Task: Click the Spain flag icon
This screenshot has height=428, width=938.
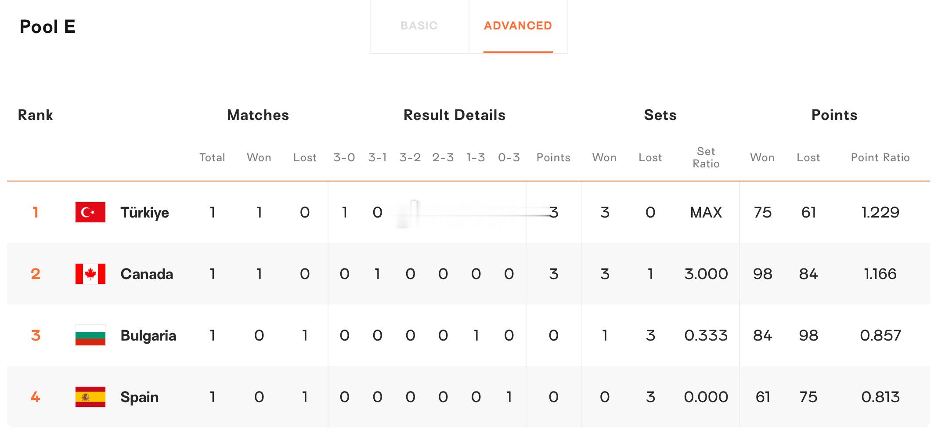Action: coord(90,397)
